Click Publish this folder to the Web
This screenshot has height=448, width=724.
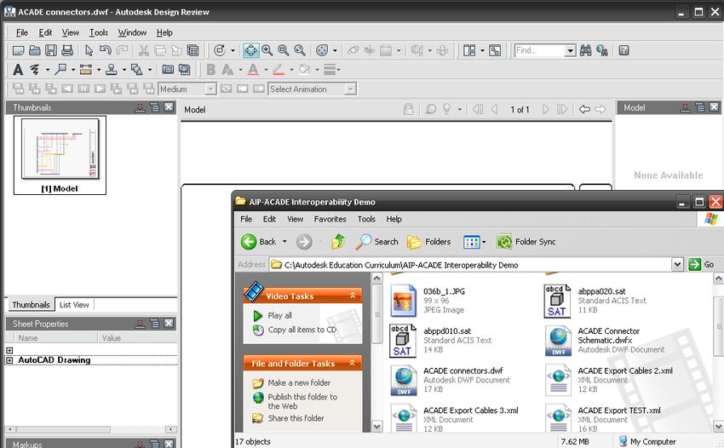[x=302, y=401]
